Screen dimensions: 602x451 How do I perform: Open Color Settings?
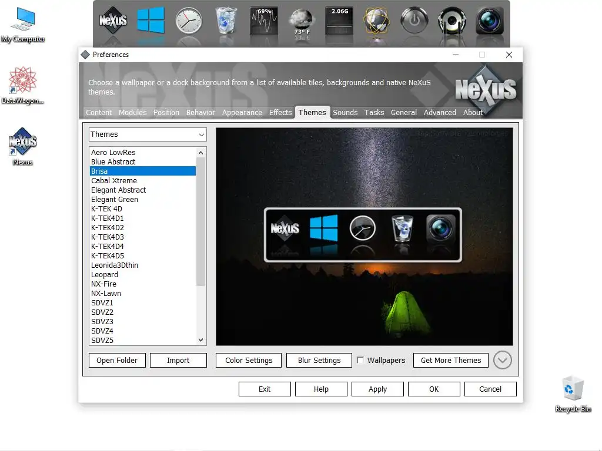point(249,360)
